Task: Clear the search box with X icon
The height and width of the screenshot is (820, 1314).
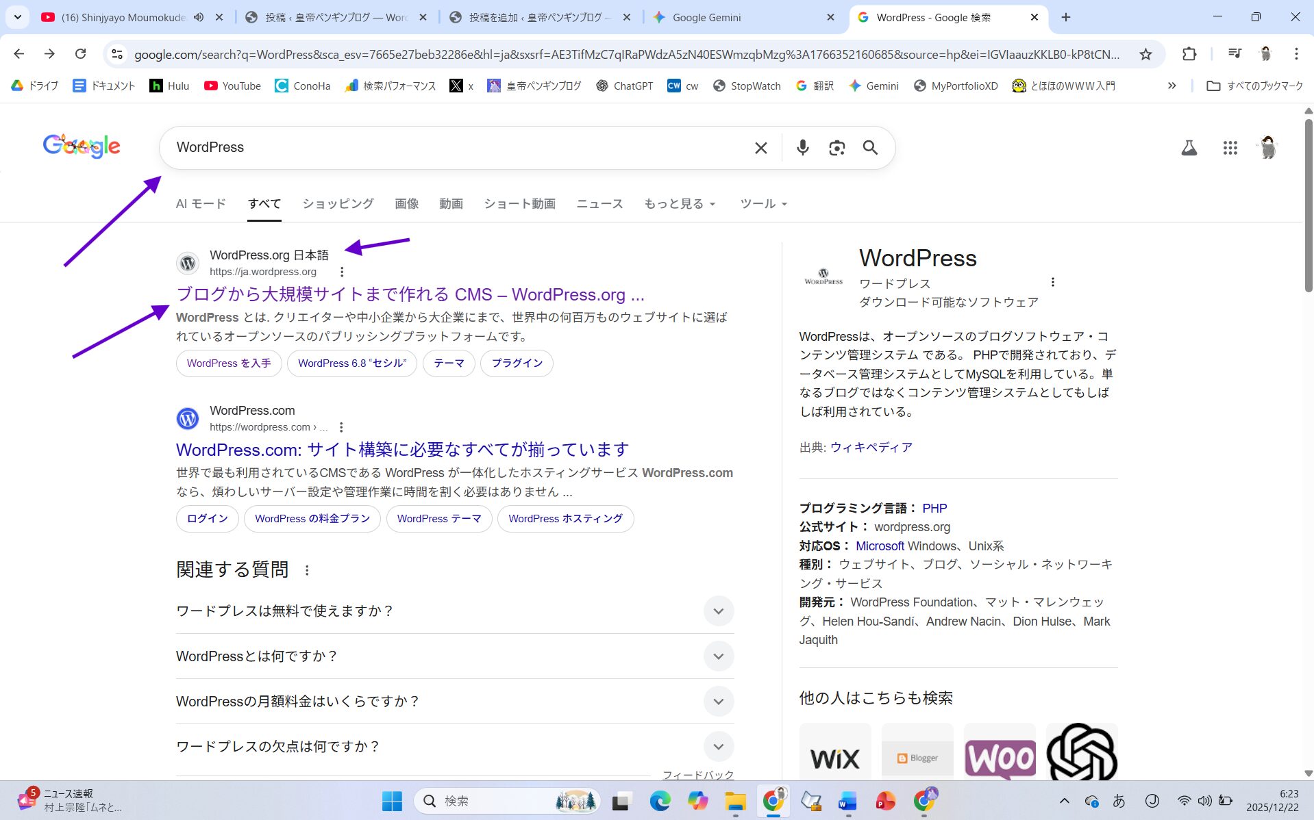Action: point(760,148)
